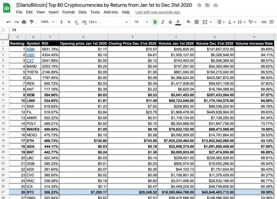The width and height of the screenshot is (277, 199).
Task: Open the Help menu
Action: (x=125, y=12)
